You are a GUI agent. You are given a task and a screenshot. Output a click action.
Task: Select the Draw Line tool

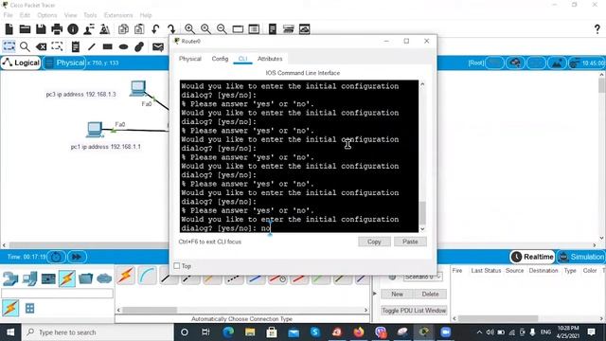coord(91,46)
